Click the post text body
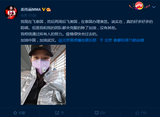160x117 pixels. [87, 31]
